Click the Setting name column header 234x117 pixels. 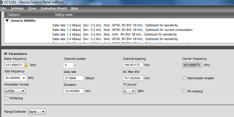pos(143,15)
